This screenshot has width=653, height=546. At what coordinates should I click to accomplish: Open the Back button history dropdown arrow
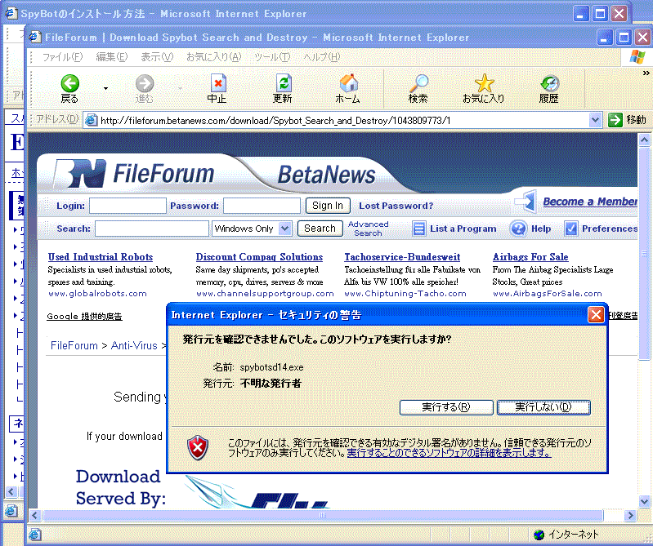[x=105, y=88]
